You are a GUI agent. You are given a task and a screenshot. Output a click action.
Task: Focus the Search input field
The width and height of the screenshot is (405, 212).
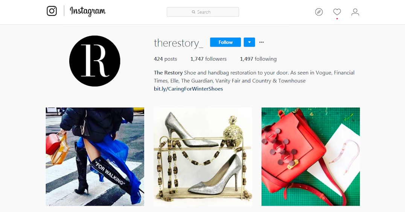(203, 12)
